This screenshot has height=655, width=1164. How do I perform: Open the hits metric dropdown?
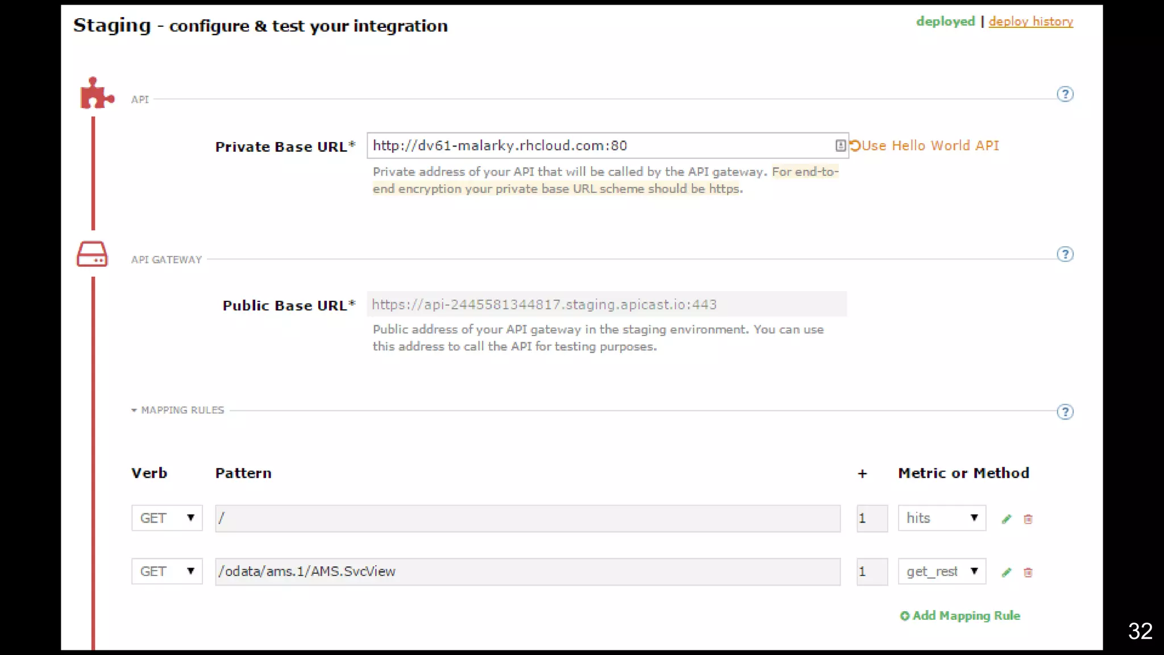(941, 518)
